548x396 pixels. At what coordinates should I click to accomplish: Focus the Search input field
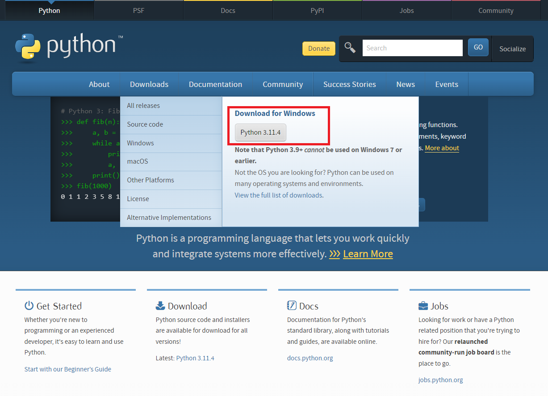tap(412, 48)
